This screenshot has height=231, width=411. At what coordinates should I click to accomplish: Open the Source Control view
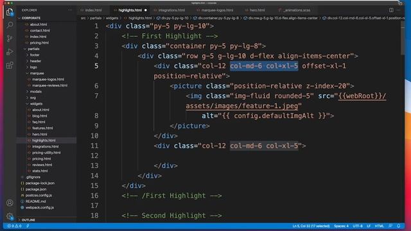10,38
